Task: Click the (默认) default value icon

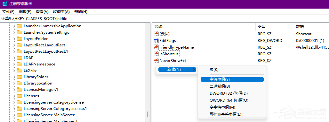Action: point(156,34)
